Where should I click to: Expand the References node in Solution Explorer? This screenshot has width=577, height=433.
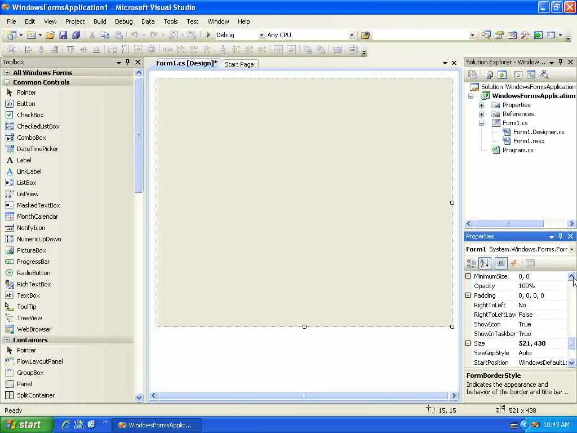pos(481,114)
